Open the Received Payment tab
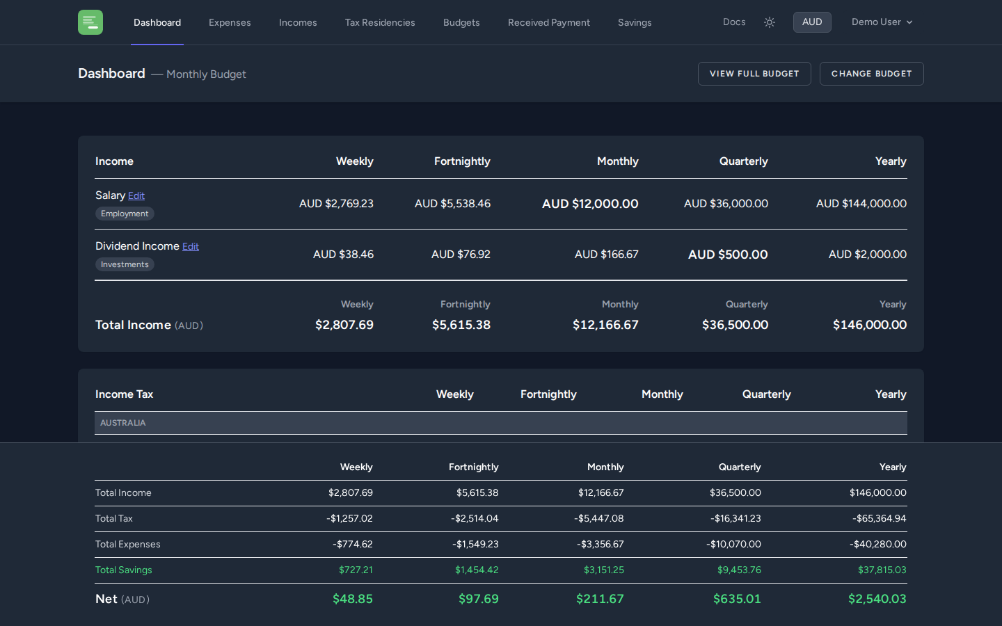1002x626 pixels. (549, 22)
